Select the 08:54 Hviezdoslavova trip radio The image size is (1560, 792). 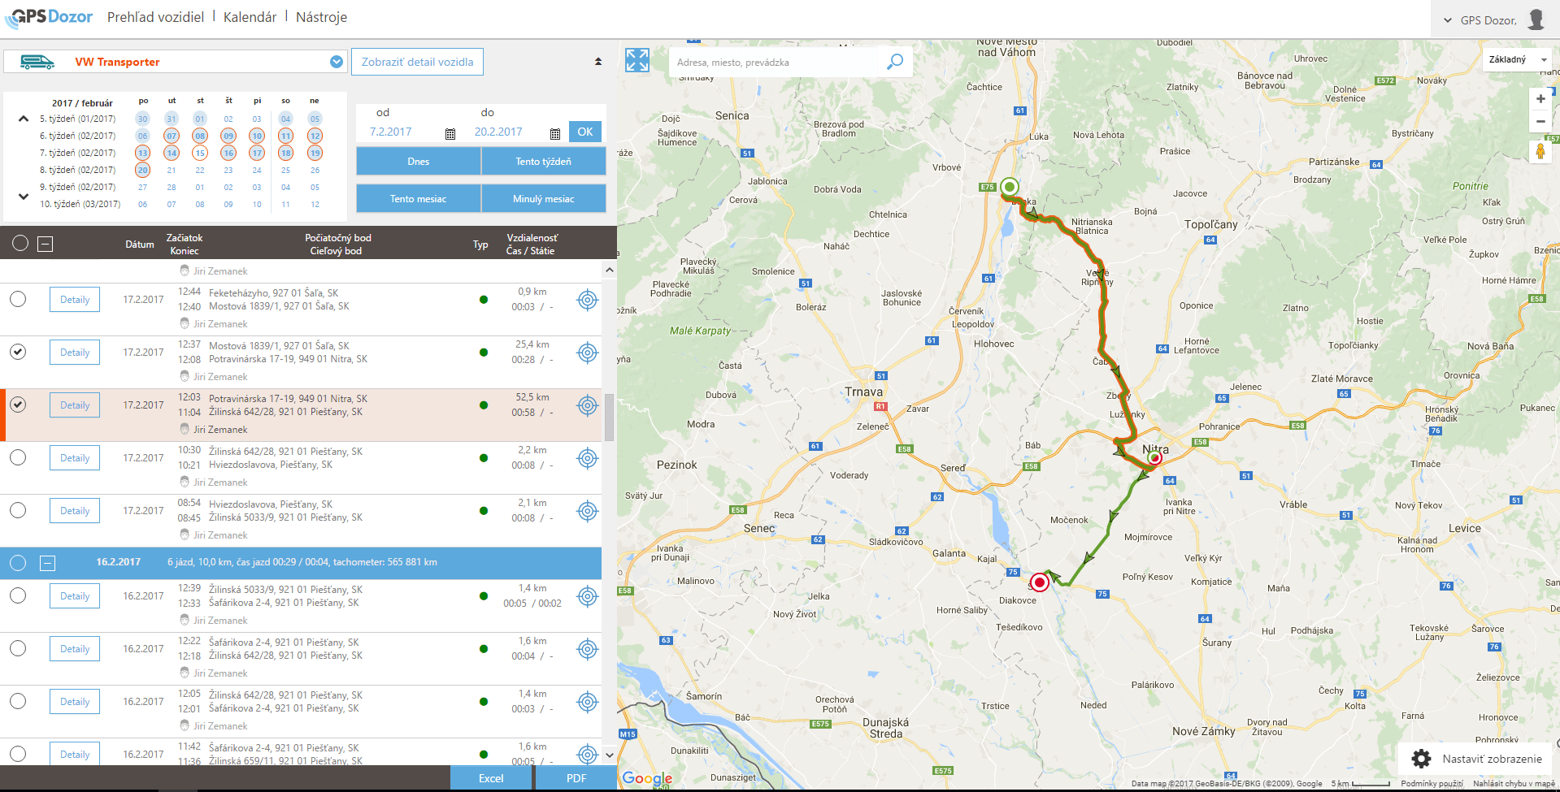(x=18, y=510)
